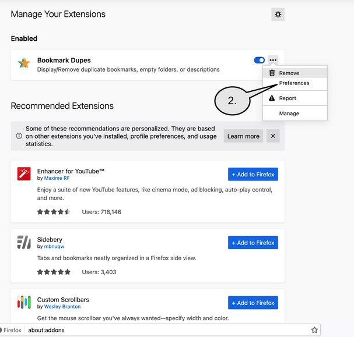Click the Manage Your Extensions heading

click(x=58, y=14)
